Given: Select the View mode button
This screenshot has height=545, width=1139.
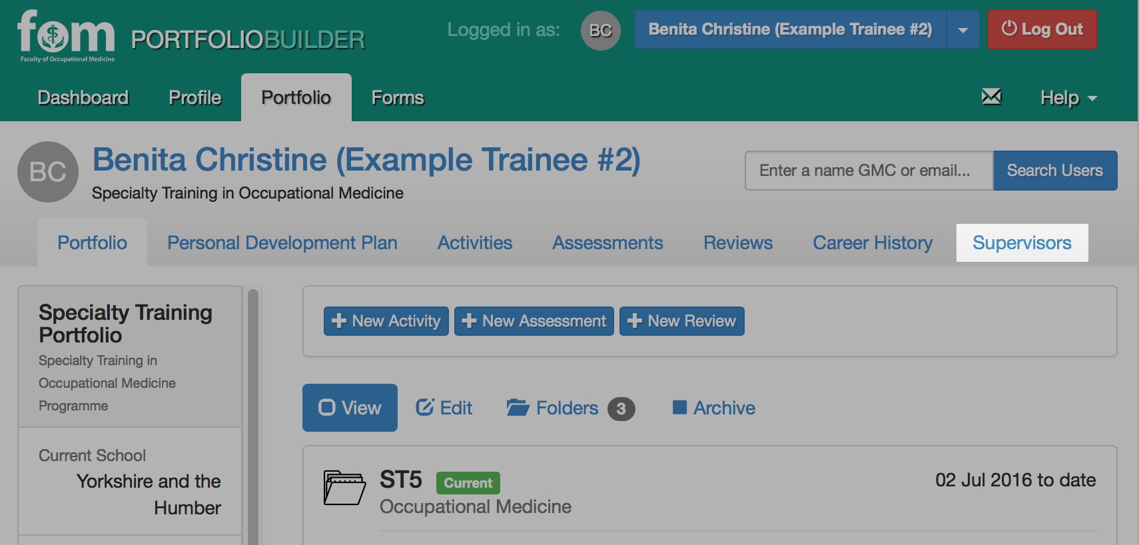Looking at the screenshot, I should (x=350, y=408).
